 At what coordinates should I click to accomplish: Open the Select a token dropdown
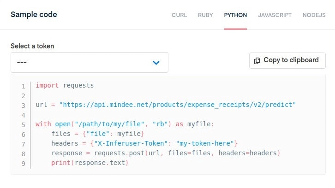90,63
